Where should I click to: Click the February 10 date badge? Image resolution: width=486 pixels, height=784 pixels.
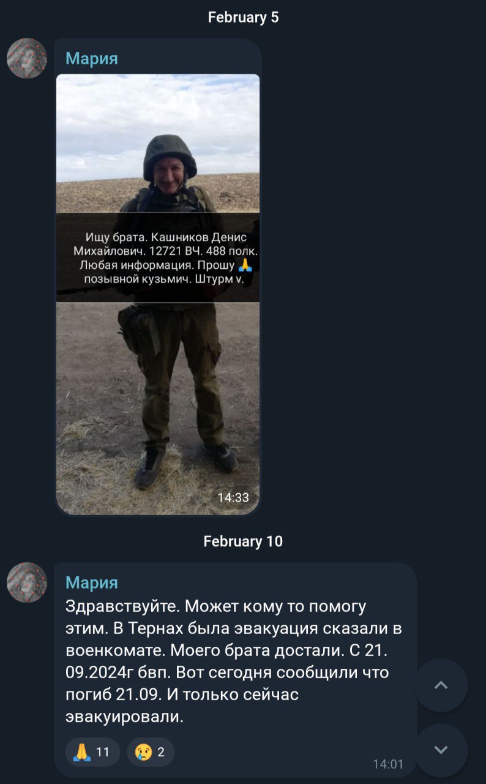point(243,541)
